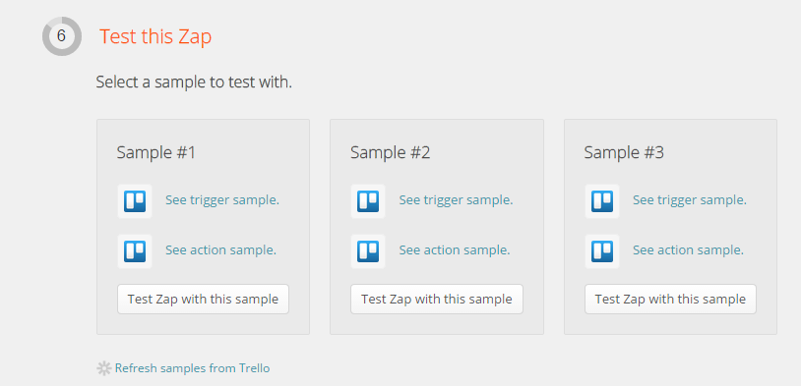Select the Sample #2 card title
The height and width of the screenshot is (386, 801).
(391, 152)
